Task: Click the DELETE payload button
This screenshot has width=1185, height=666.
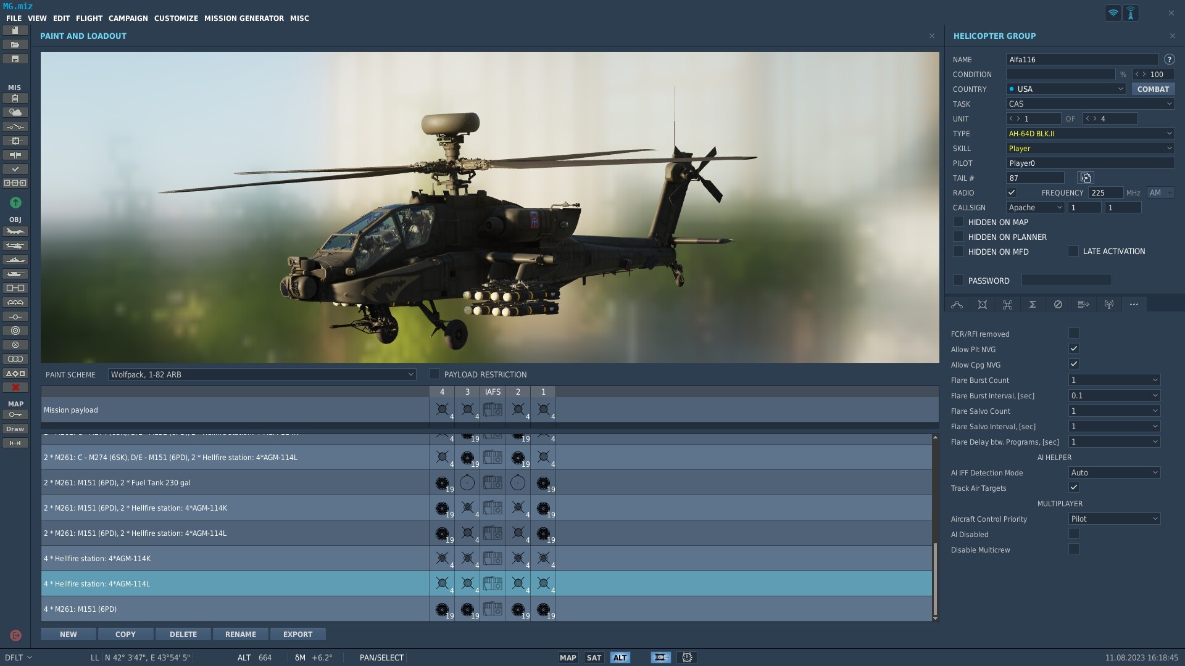Action: pos(183,634)
